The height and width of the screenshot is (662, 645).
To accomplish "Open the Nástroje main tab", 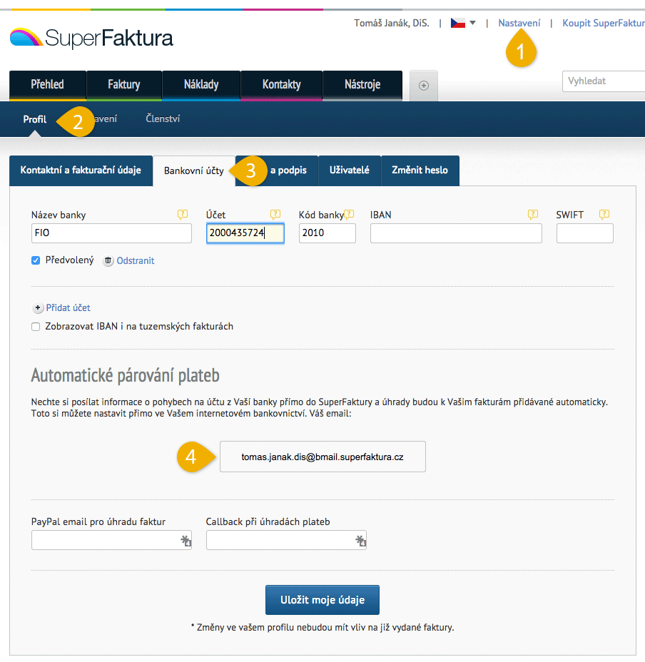I will (x=362, y=86).
